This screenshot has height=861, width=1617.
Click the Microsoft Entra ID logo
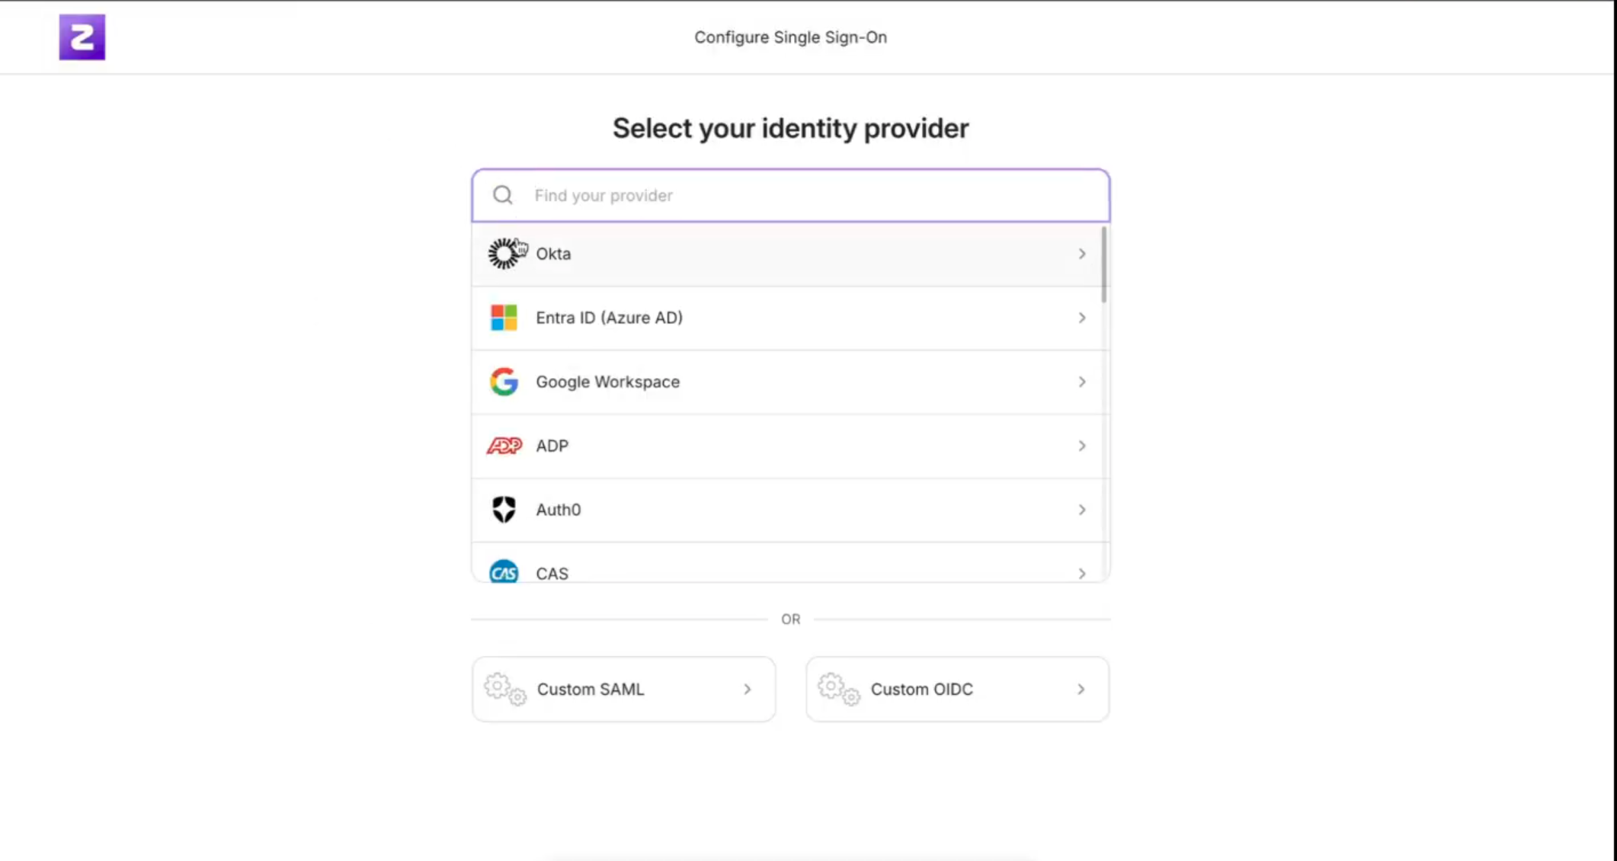click(504, 318)
